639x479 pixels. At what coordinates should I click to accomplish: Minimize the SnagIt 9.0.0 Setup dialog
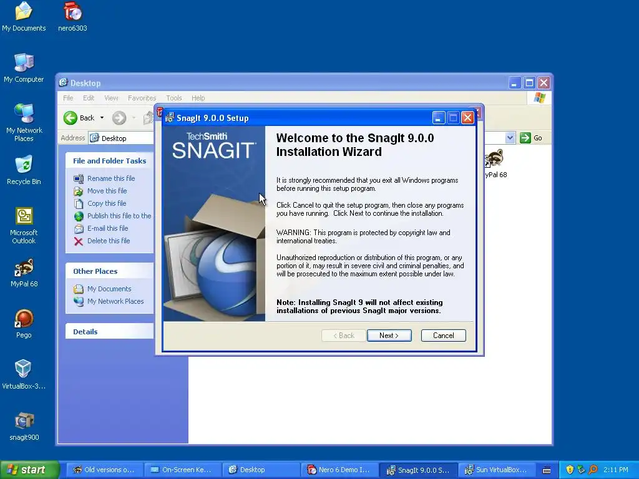pyautogui.click(x=438, y=118)
